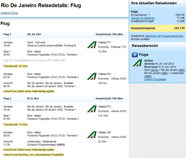Open the 'Weitere Flugdetails' link
The width and height of the screenshot is (186, 158).
(x=155, y=79)
